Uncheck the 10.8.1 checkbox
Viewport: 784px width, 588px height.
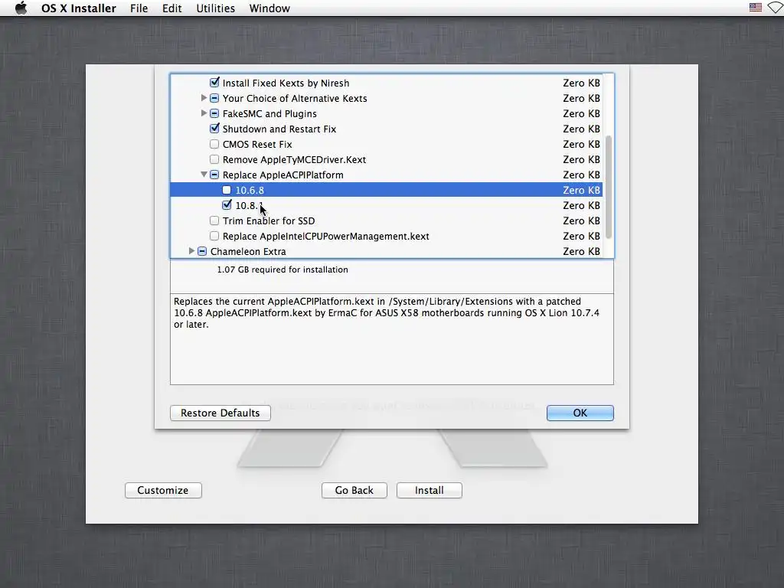click(227, 205)
